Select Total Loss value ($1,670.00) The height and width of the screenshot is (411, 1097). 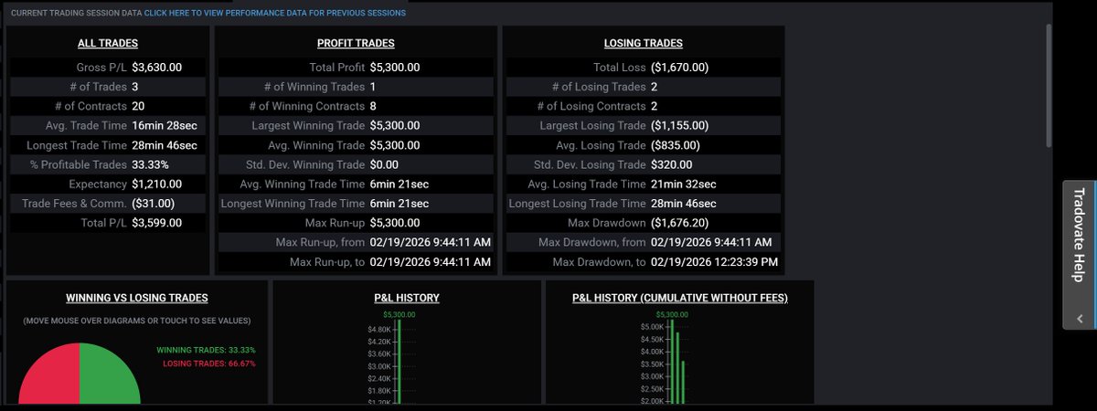[x=680, y=68]
